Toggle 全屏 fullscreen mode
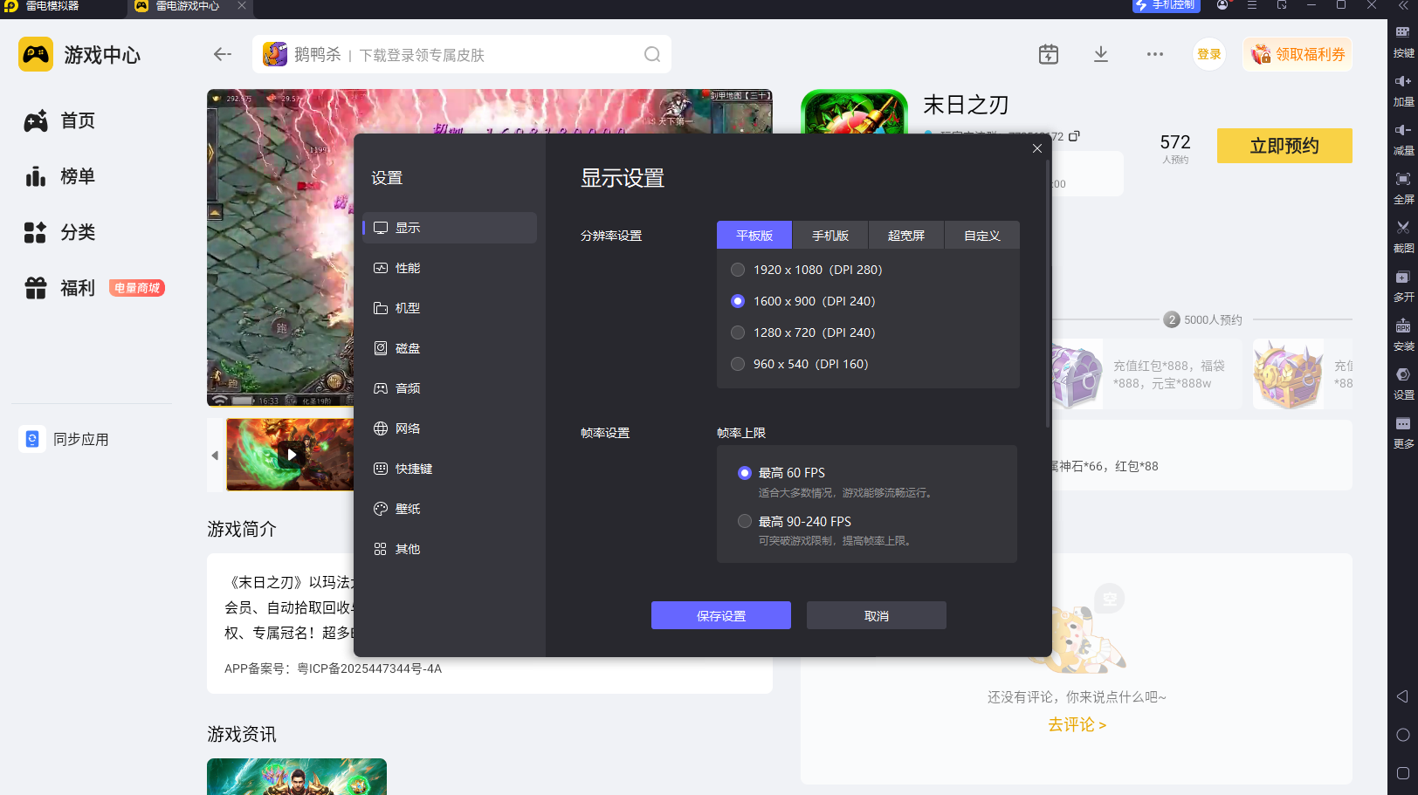Image resolution: width=1418 pixels, height=795 pixels. coord(1403,187)
